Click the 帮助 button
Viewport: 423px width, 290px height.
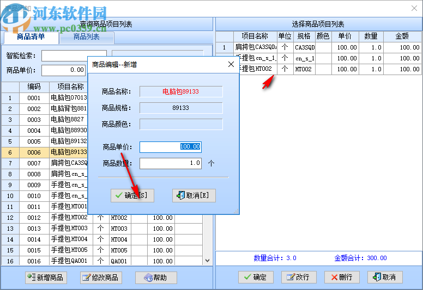[156, 277]
